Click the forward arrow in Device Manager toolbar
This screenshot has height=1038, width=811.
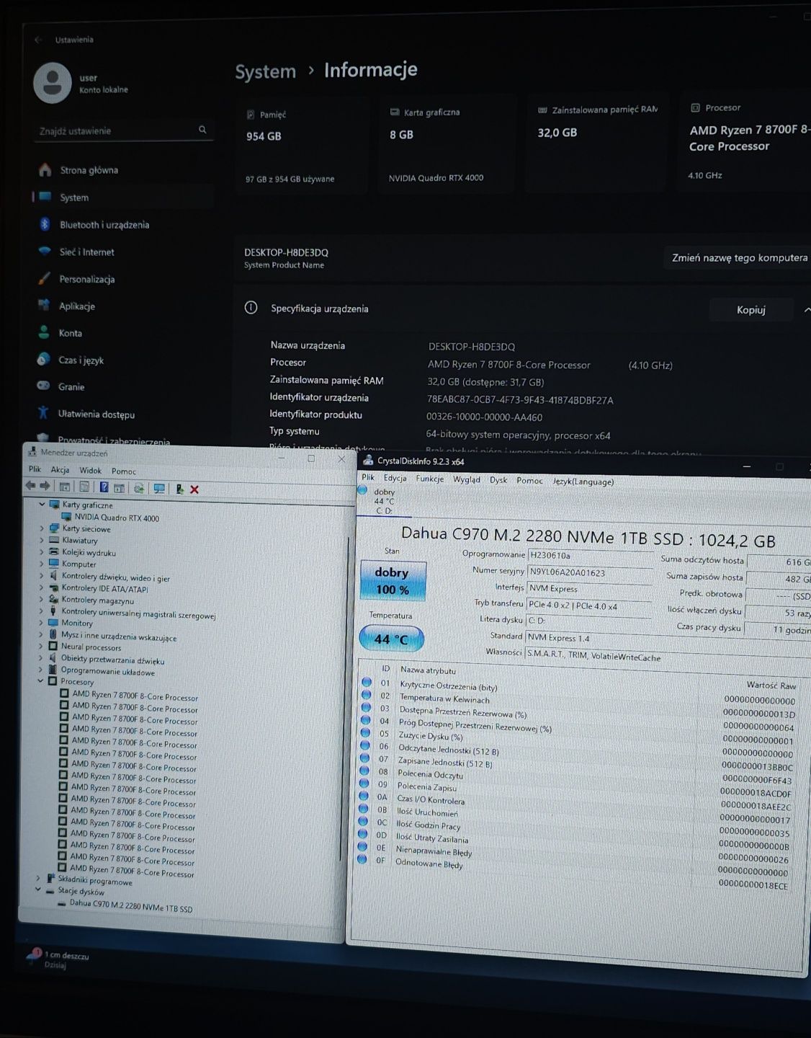(45, 487)
